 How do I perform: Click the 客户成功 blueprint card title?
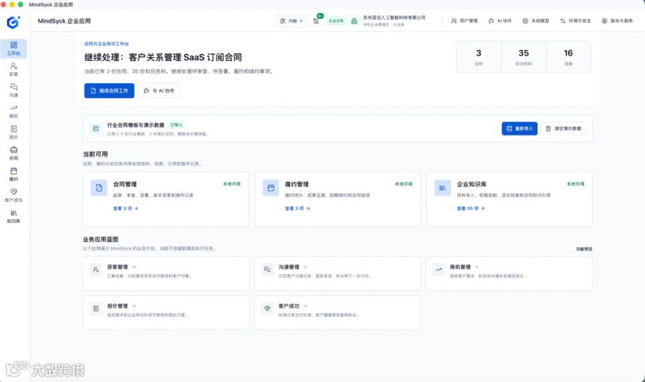[289, 306]
